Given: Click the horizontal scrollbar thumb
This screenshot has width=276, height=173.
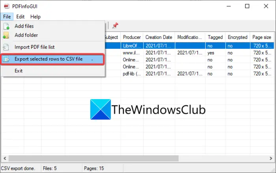Looking at the screenshot, I should click(93, 158).
